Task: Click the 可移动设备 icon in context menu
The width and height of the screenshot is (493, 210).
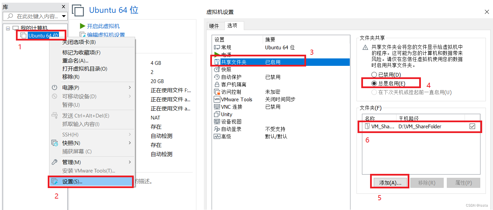Action: [55, 97]
